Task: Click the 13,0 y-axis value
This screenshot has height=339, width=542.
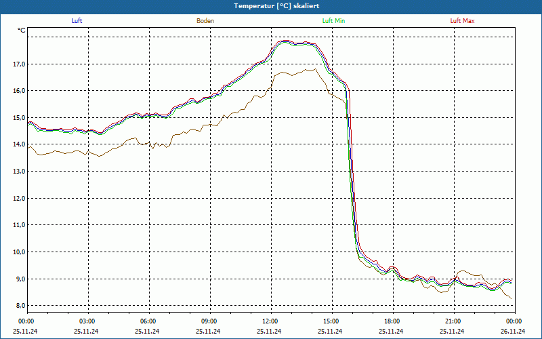Action: tap(19, 172)
